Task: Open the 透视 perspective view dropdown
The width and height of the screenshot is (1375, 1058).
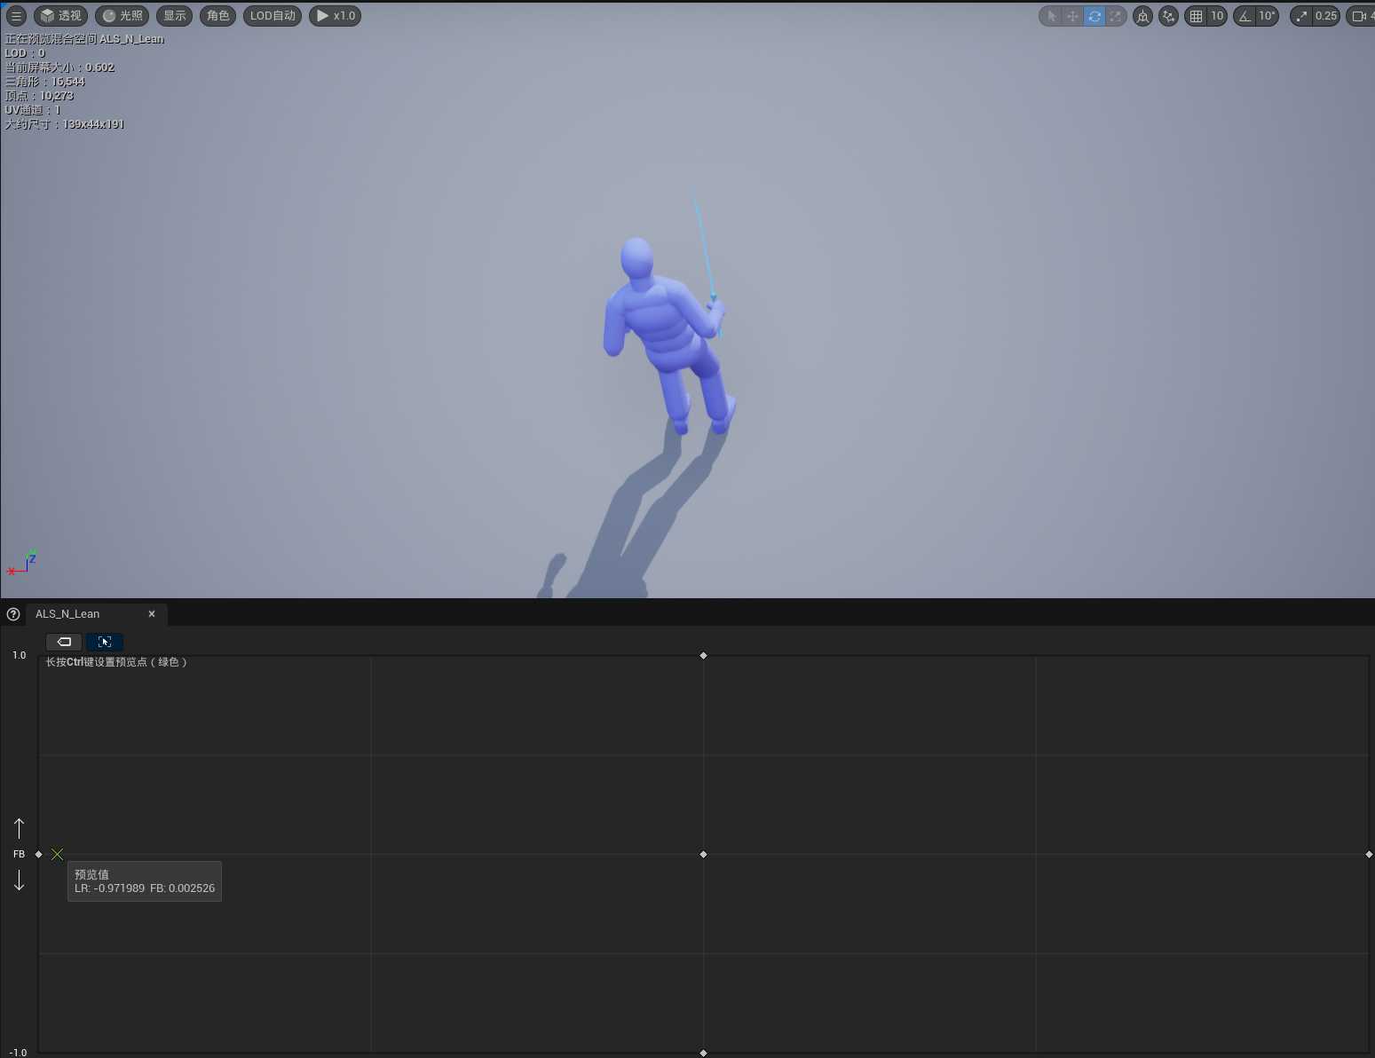Action: tap(60, 16)
